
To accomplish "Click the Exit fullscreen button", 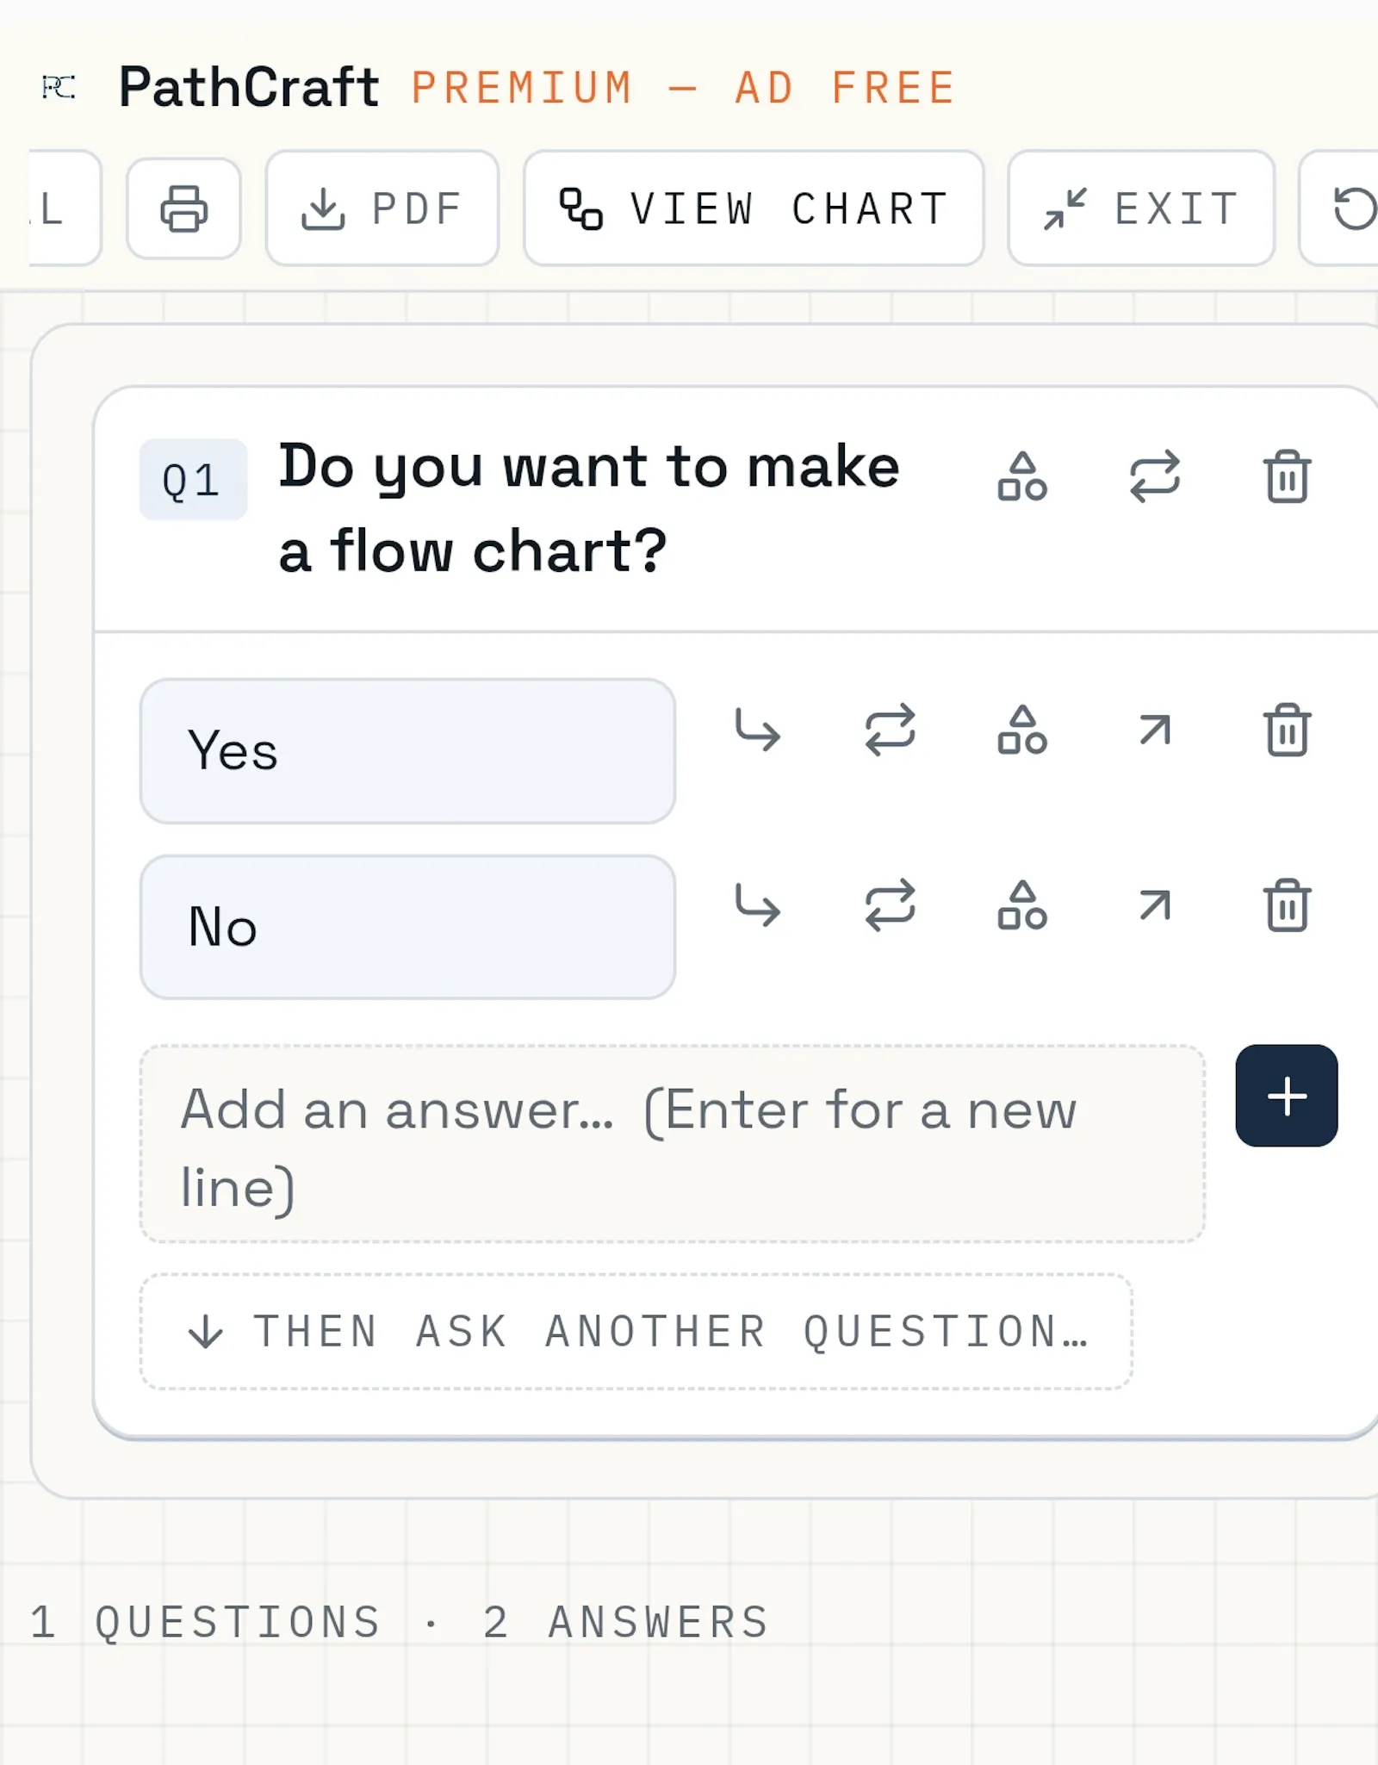I will click(x=1141, y=208).
